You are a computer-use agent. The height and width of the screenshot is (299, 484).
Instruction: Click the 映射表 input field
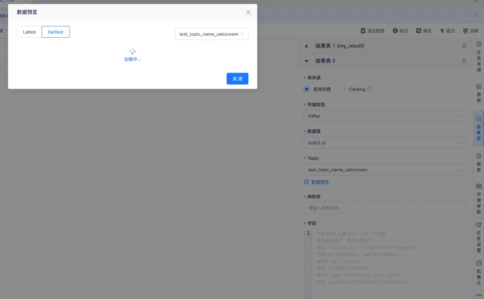(385, 208)
